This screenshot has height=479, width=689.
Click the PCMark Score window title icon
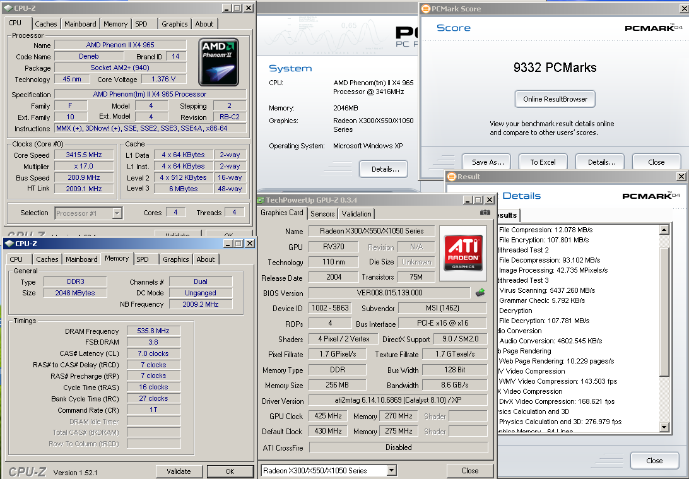coord(425,8)
